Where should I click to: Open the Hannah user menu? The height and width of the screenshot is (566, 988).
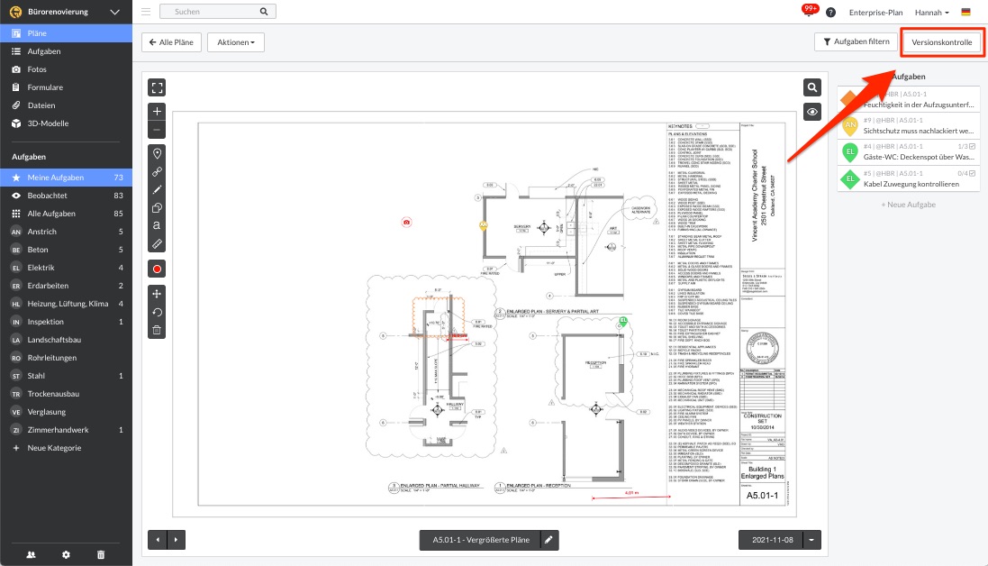pos(932,12)
